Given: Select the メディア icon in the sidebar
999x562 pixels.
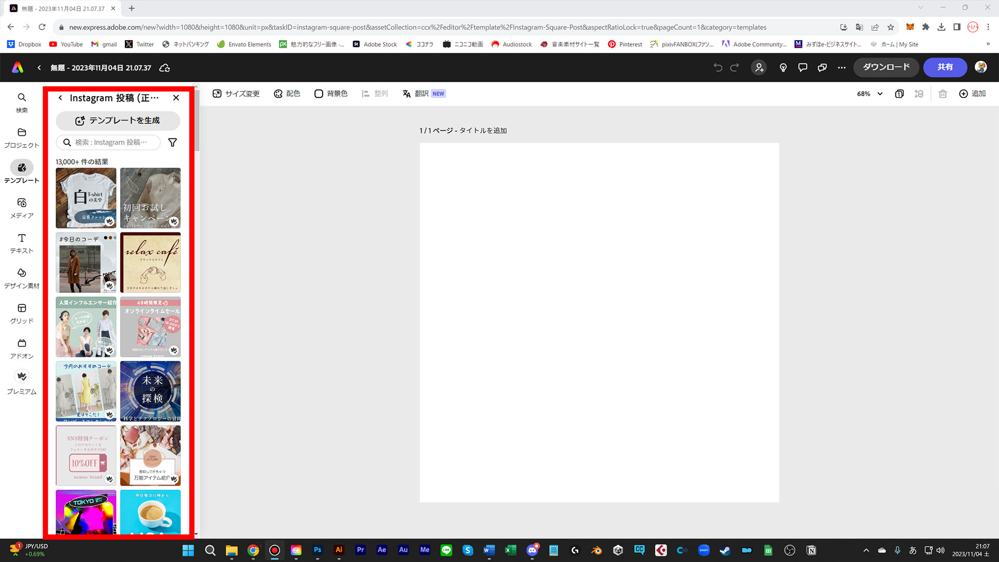Looking at the screenshot, I should [x=21, y=207].
